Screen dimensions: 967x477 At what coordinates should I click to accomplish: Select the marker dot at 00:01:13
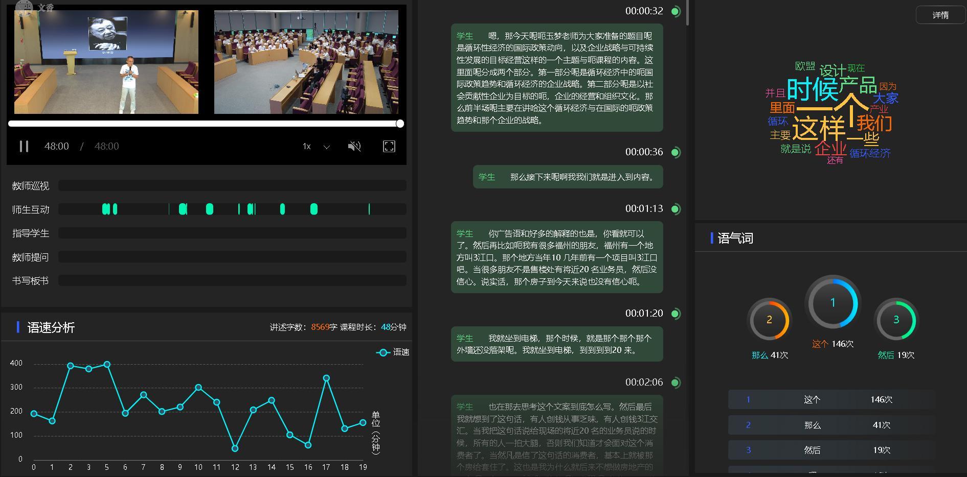[x=676, y=209]
